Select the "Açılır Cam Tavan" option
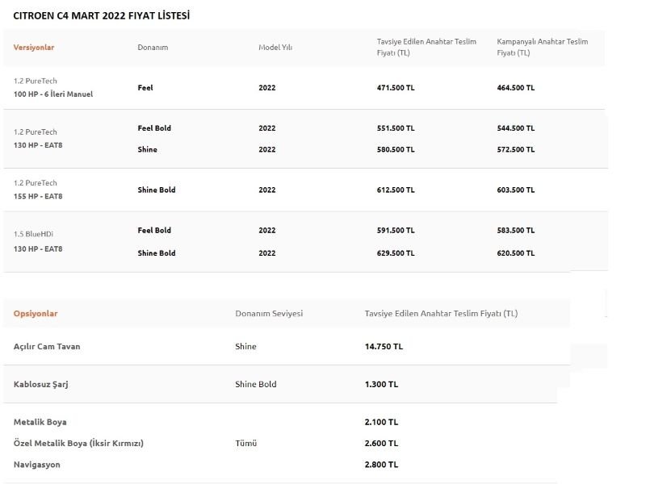 pos(47,346)
